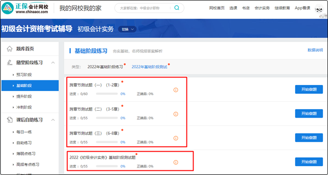Select 每日一练 in the sidebar

click(30, 132)
